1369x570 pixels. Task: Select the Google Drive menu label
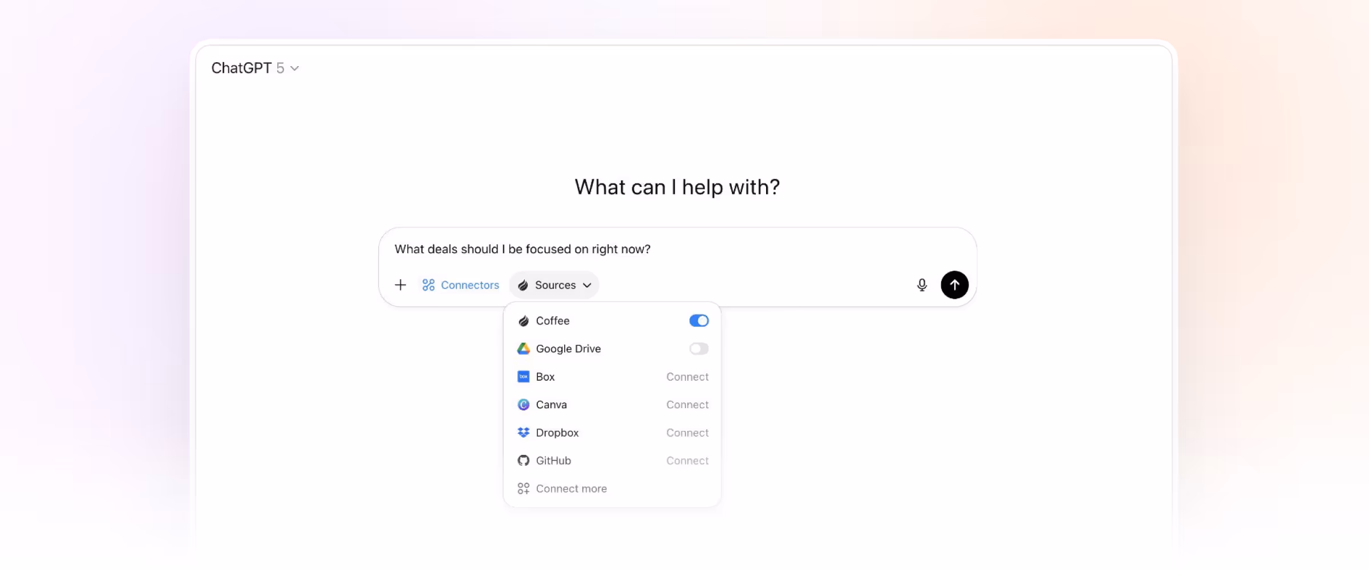click(568, 349)
